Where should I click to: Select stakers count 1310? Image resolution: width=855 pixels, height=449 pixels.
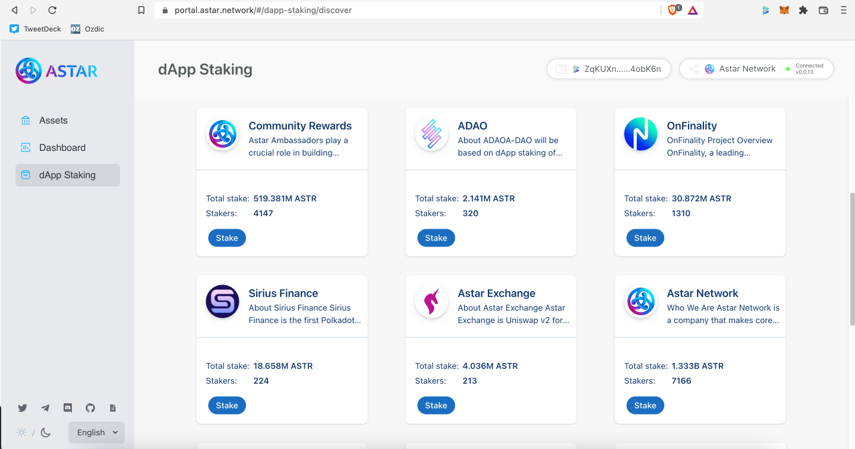pyautogui.click(x=681, y=213)
